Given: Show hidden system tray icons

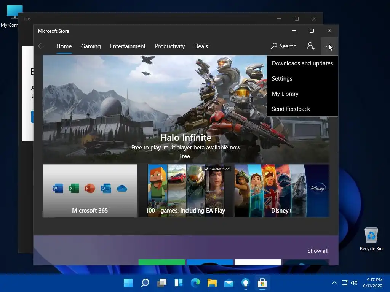Looking at the screenshot, I should tap(334, 283).
